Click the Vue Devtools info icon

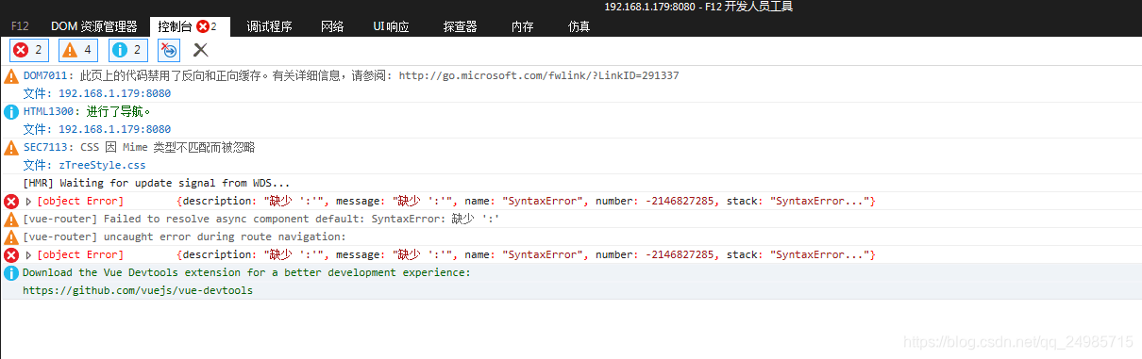(11, 272)
